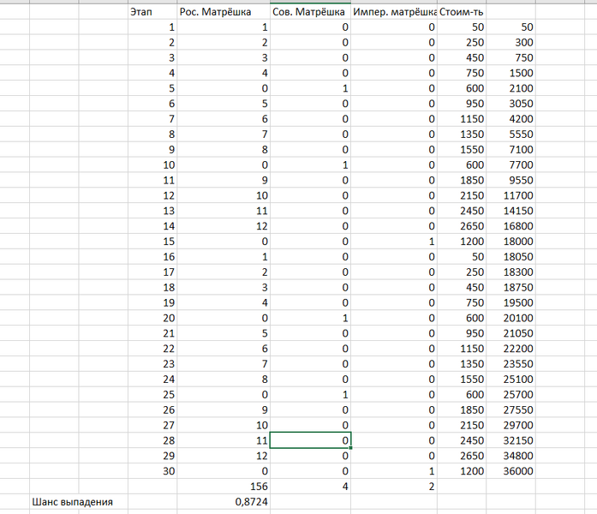Select stage number 15 in Этап column

point(152,242)
